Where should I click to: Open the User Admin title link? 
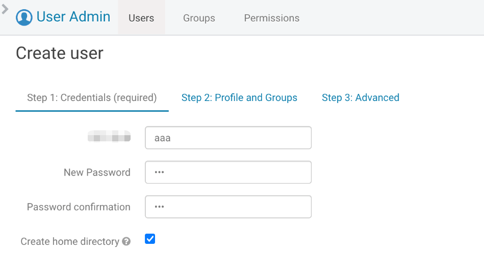click(73, 17)
